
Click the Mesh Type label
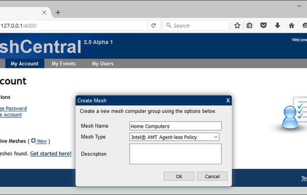coord(93,137)
